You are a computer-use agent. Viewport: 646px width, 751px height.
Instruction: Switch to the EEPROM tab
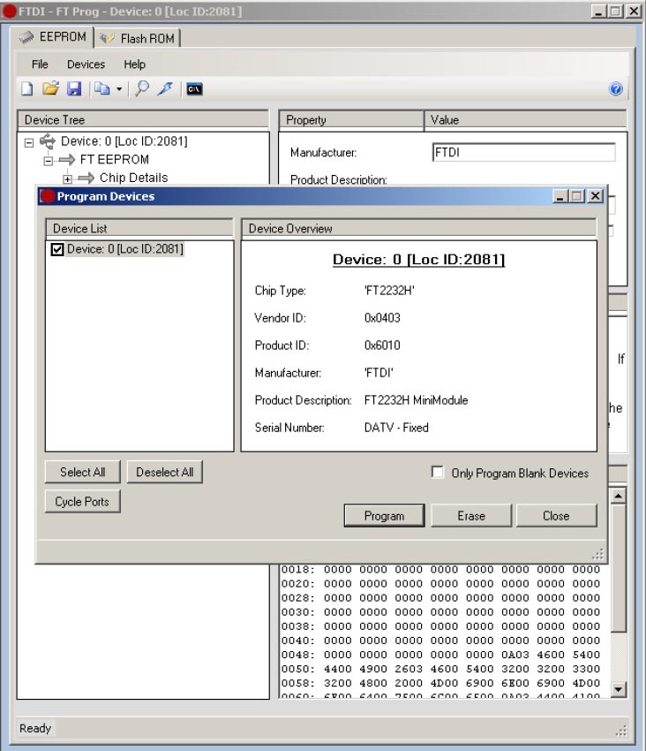53,37
